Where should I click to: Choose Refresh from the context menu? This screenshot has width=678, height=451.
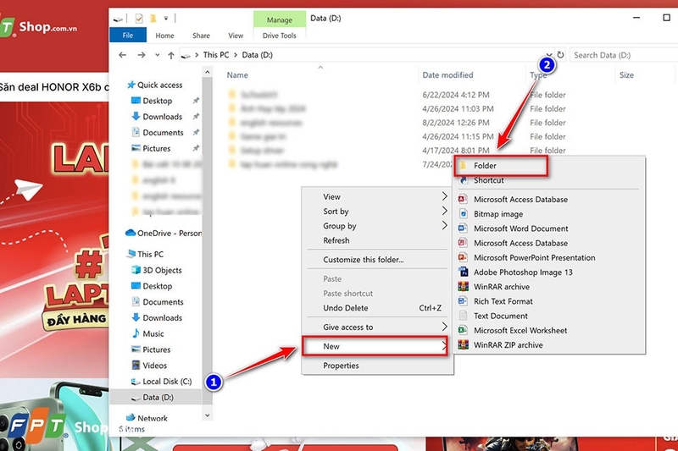tap(377, 240)
